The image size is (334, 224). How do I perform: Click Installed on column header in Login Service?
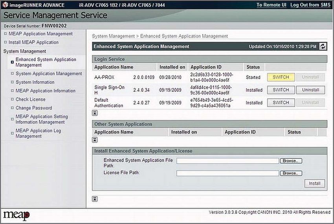[173, 67]
